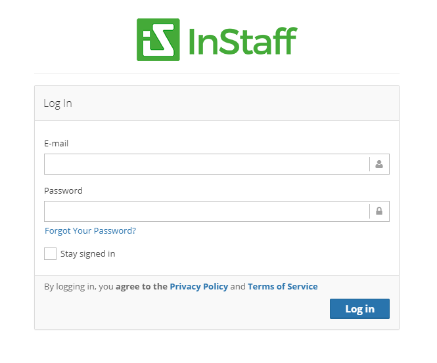Viewport: 437px width, 363px height.
Task: Focus the E-mail input field
Action: point(206,164)
